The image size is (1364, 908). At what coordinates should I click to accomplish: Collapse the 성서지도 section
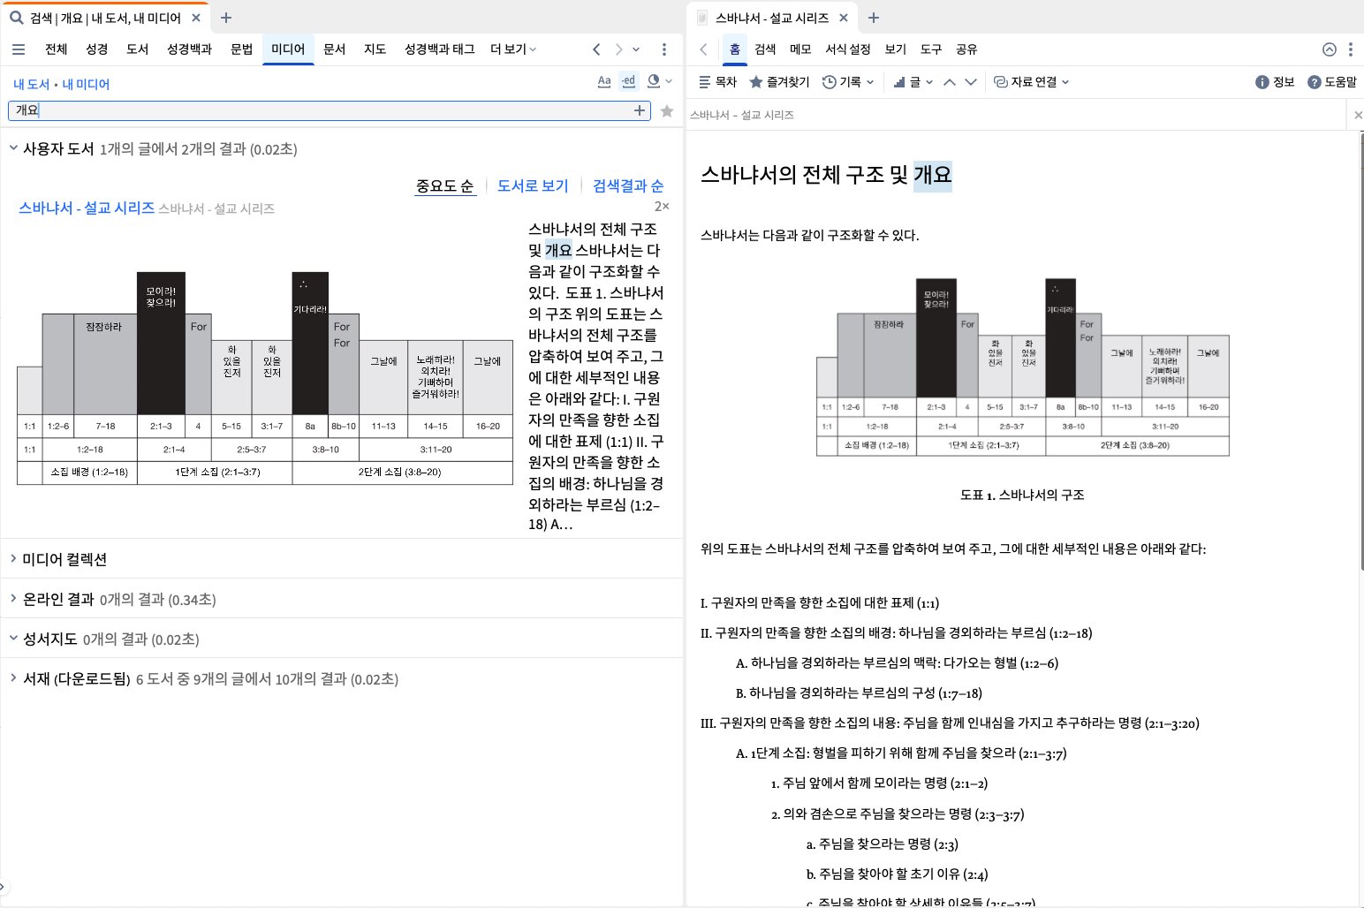tap(13, 639)
